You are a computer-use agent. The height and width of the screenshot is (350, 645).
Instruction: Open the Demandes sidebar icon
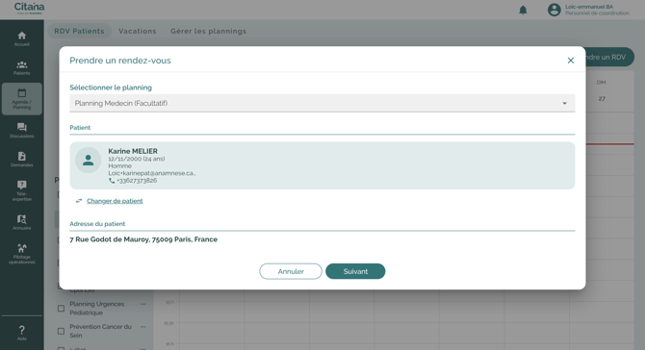pos(22,160)
